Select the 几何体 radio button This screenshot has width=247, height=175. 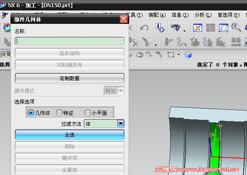31,113
